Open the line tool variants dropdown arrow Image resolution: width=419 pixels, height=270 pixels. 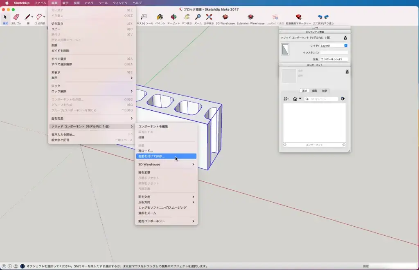coord(32,17)
